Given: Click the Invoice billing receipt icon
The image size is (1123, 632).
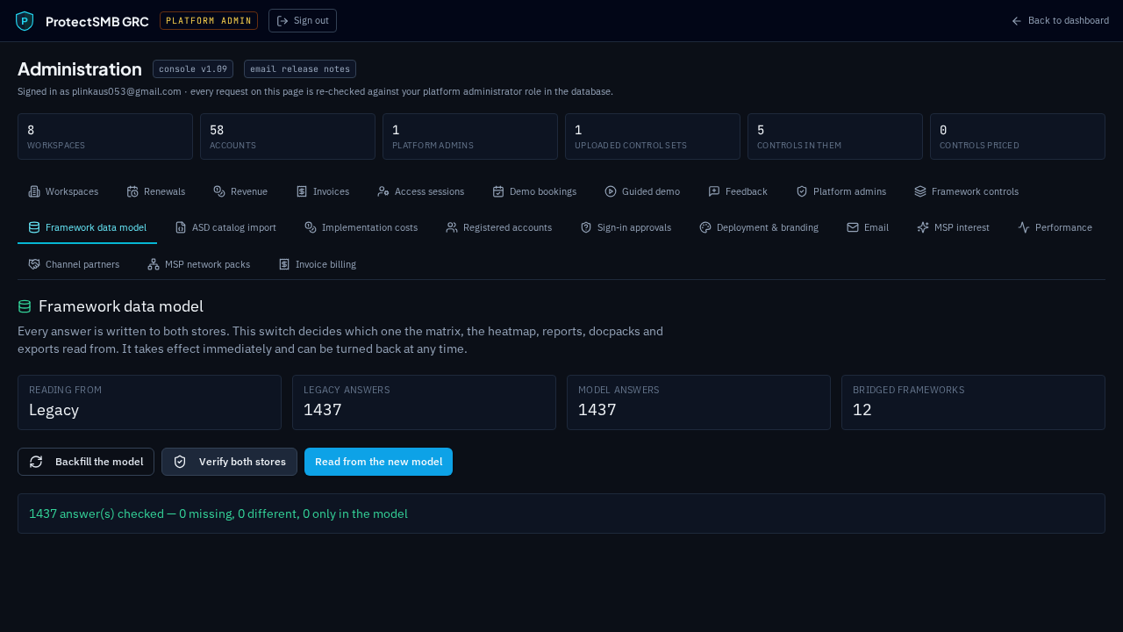Looking at the screenshot, I should tap(284, 264).
